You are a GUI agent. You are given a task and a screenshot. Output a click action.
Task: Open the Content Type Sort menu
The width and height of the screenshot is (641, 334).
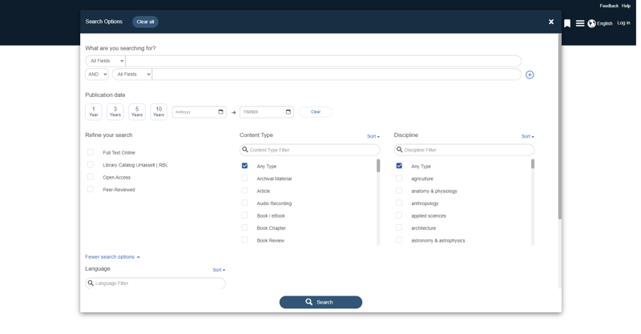point(373,137)
